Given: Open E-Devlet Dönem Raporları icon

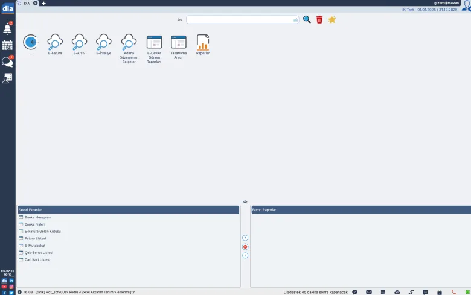Looking at the screenshot, I should 154,42.
